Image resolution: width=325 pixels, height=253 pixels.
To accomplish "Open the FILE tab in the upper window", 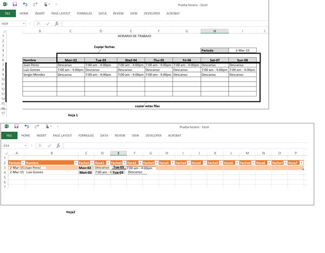I will click(8, 14).
